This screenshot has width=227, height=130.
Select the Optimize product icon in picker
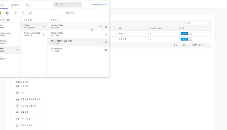coord(15,13)
